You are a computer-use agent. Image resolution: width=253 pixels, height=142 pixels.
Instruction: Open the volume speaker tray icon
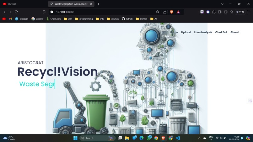(221, 138)
